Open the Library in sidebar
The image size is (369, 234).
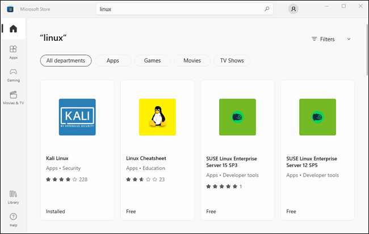tap(13, 197)
